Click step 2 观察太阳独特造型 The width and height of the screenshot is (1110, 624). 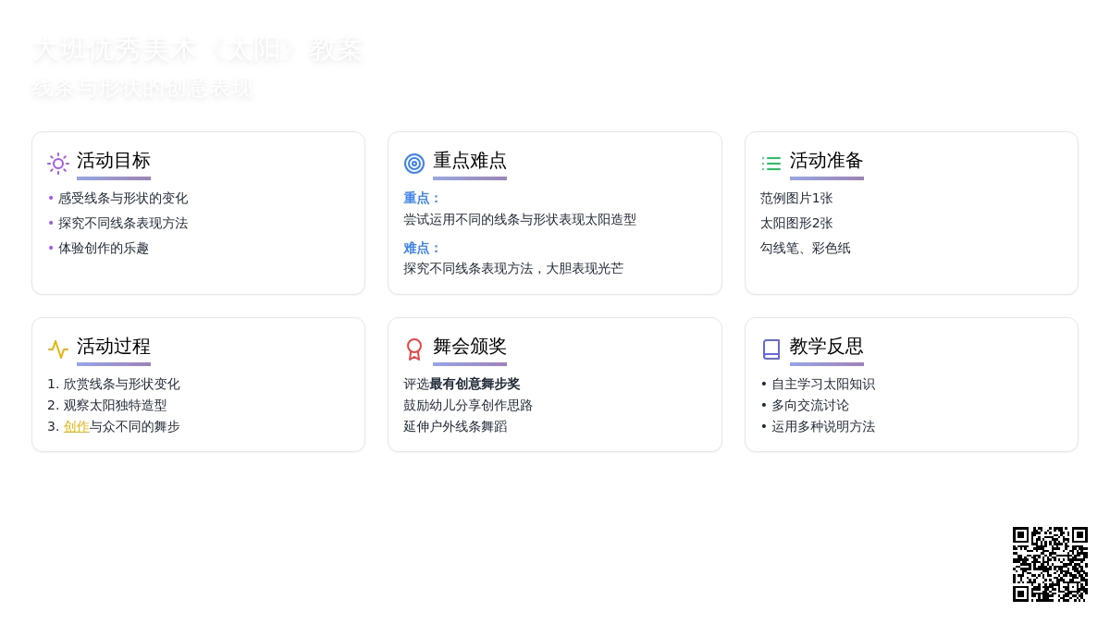tap(115, 405)
